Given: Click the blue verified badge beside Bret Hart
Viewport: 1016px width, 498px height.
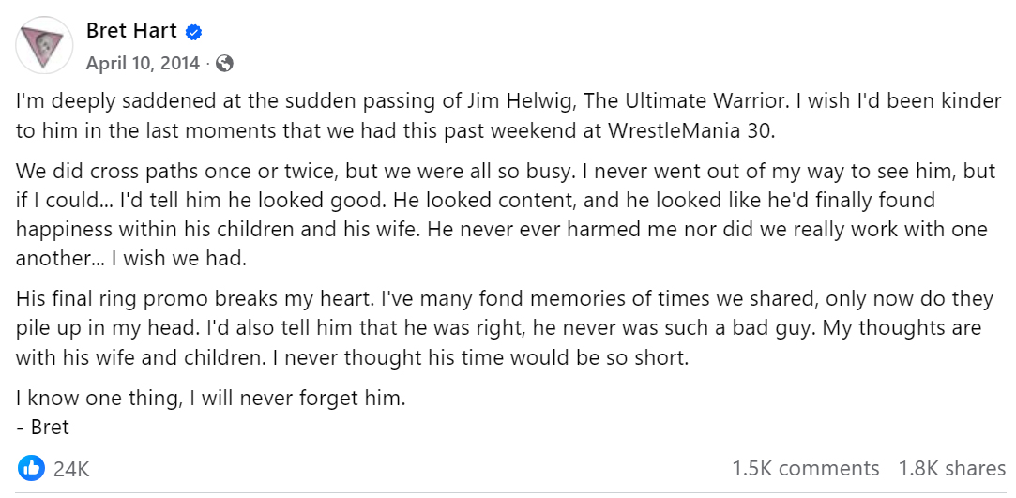Looking at the screenshot, I should pyautogui.click(x=193, y=32).
